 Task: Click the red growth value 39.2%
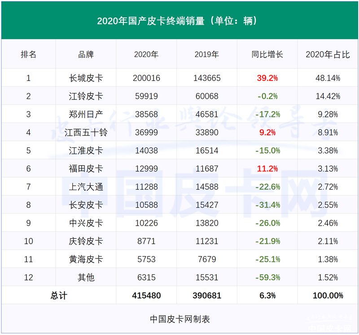267,78
